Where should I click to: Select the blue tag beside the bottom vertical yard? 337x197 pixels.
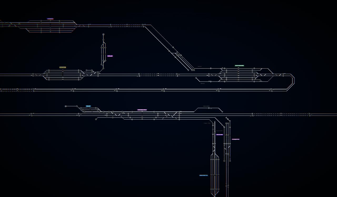(204, 175)
